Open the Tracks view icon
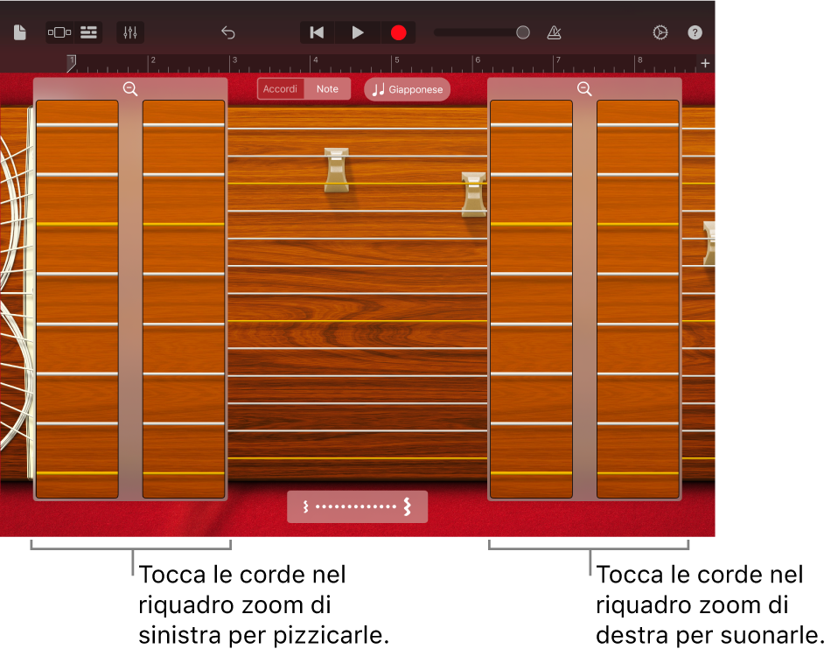Image resolution: width=838 pixels, height=656 pixels. pos(88,31)
